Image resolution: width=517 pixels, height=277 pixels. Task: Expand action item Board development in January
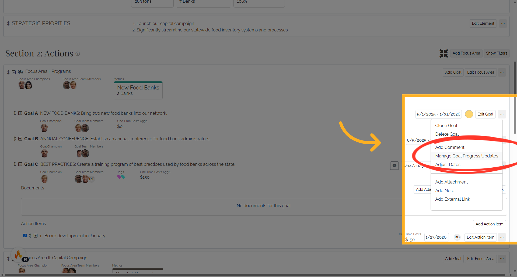tap(36, 236)
